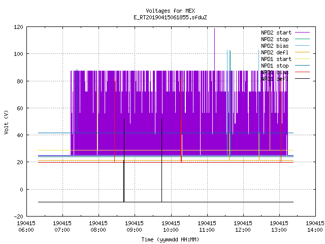Click the 190415 11:00 x-axis tick label
The image size is (325, 244).
click(207, 227)
